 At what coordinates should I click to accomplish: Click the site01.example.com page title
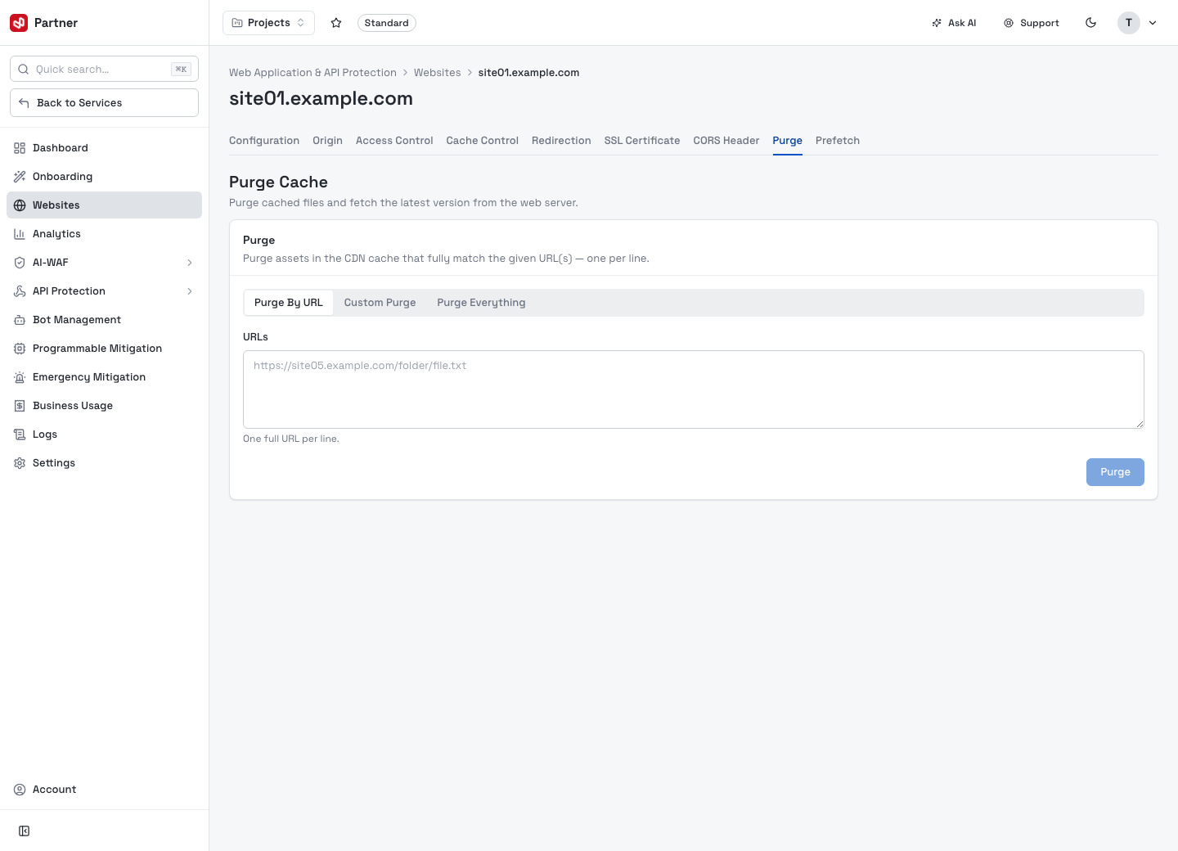(321, 99)
